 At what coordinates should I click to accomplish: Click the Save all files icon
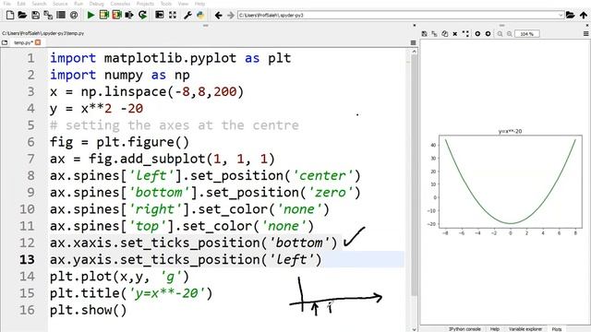pyautogui.click(x=48, y=15)
